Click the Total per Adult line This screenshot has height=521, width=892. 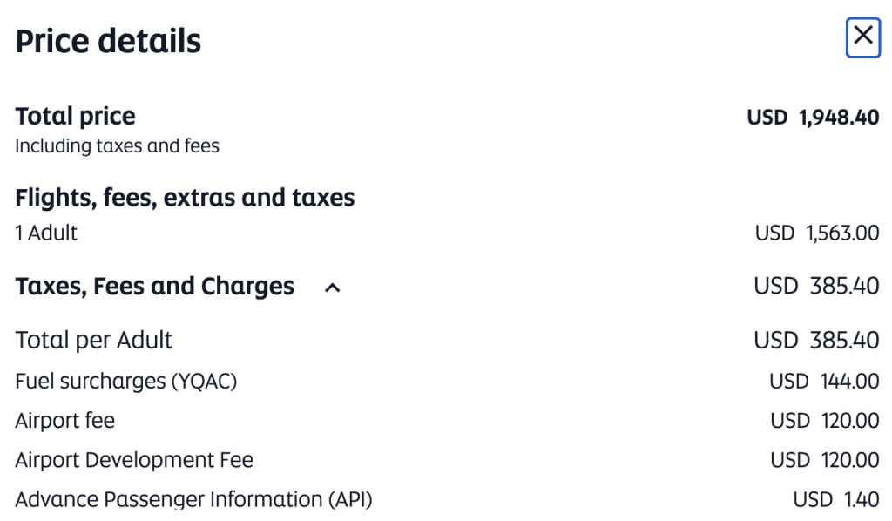coord(93,340)
